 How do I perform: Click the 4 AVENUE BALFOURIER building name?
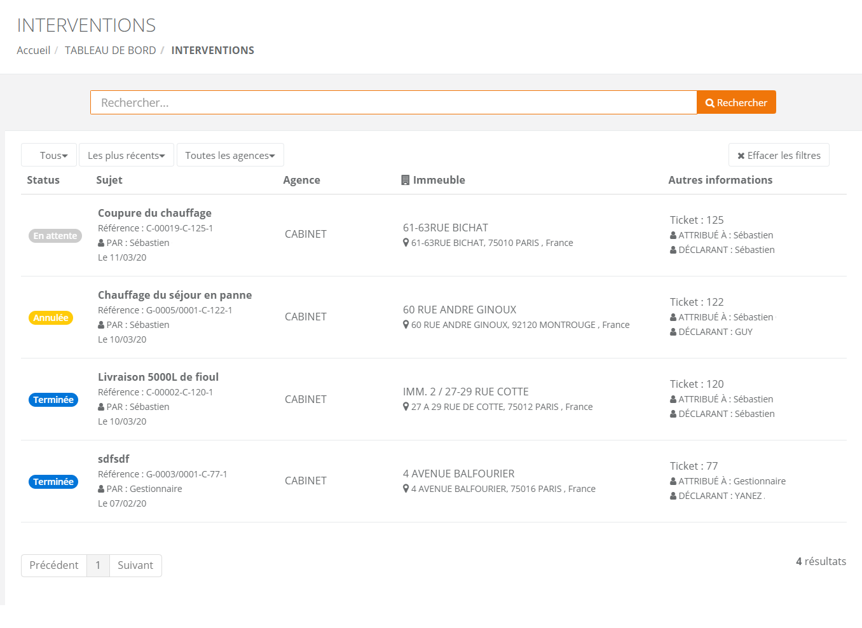pos(459,474)
